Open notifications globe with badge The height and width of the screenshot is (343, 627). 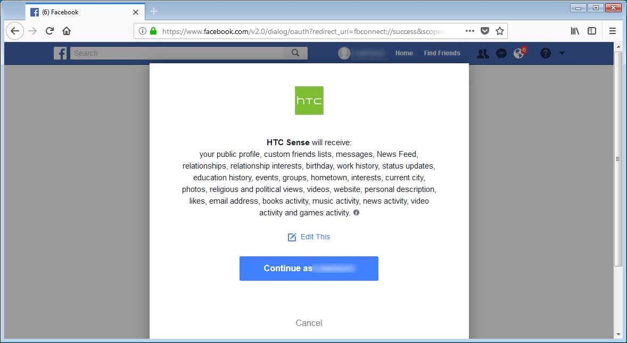[x=519, y=53]
